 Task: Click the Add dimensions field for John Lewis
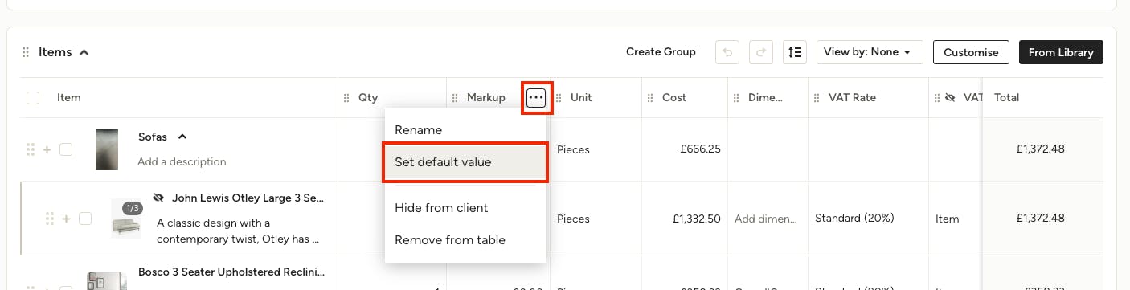coord(766,219)
